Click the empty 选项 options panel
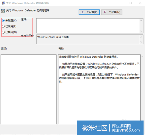This screenshot has width=145, height=135. click(x=28, y=89)
